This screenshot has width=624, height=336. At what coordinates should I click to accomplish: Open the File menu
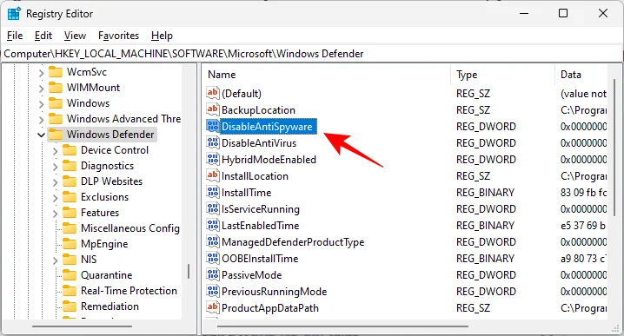[x=15, y=36]
